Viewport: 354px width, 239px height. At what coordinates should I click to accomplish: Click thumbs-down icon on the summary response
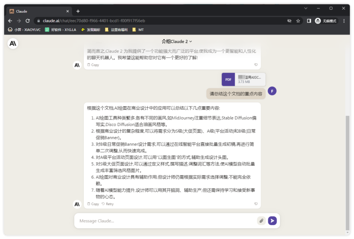(256, 204)
